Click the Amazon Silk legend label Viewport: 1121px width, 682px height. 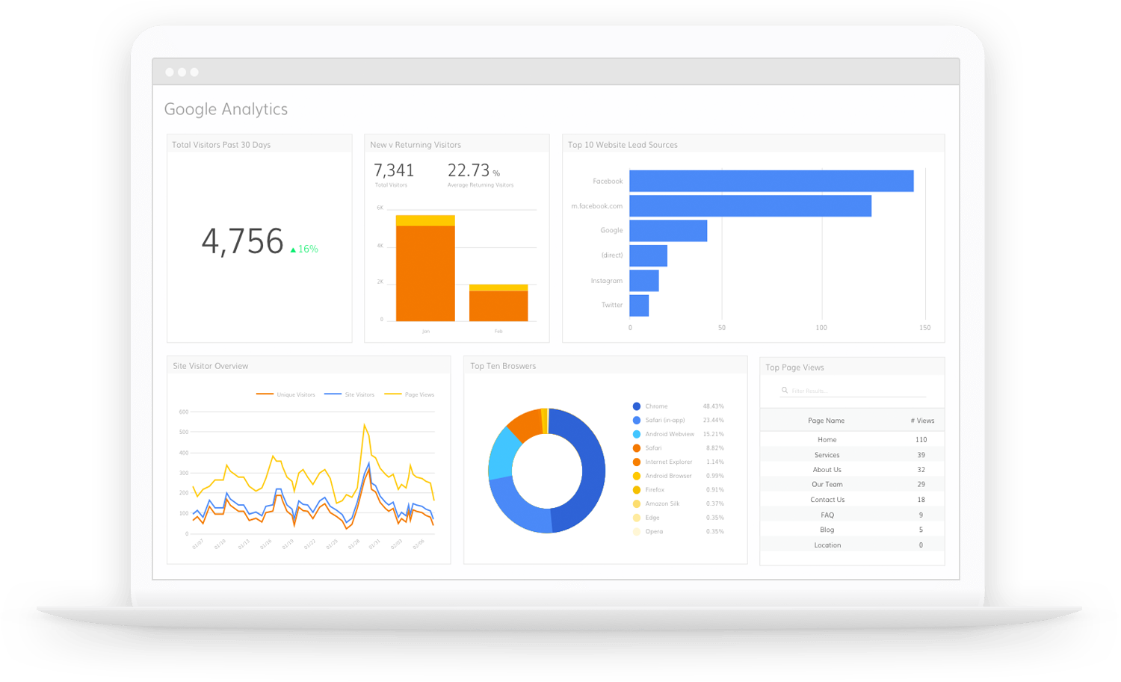click(662, 504)
